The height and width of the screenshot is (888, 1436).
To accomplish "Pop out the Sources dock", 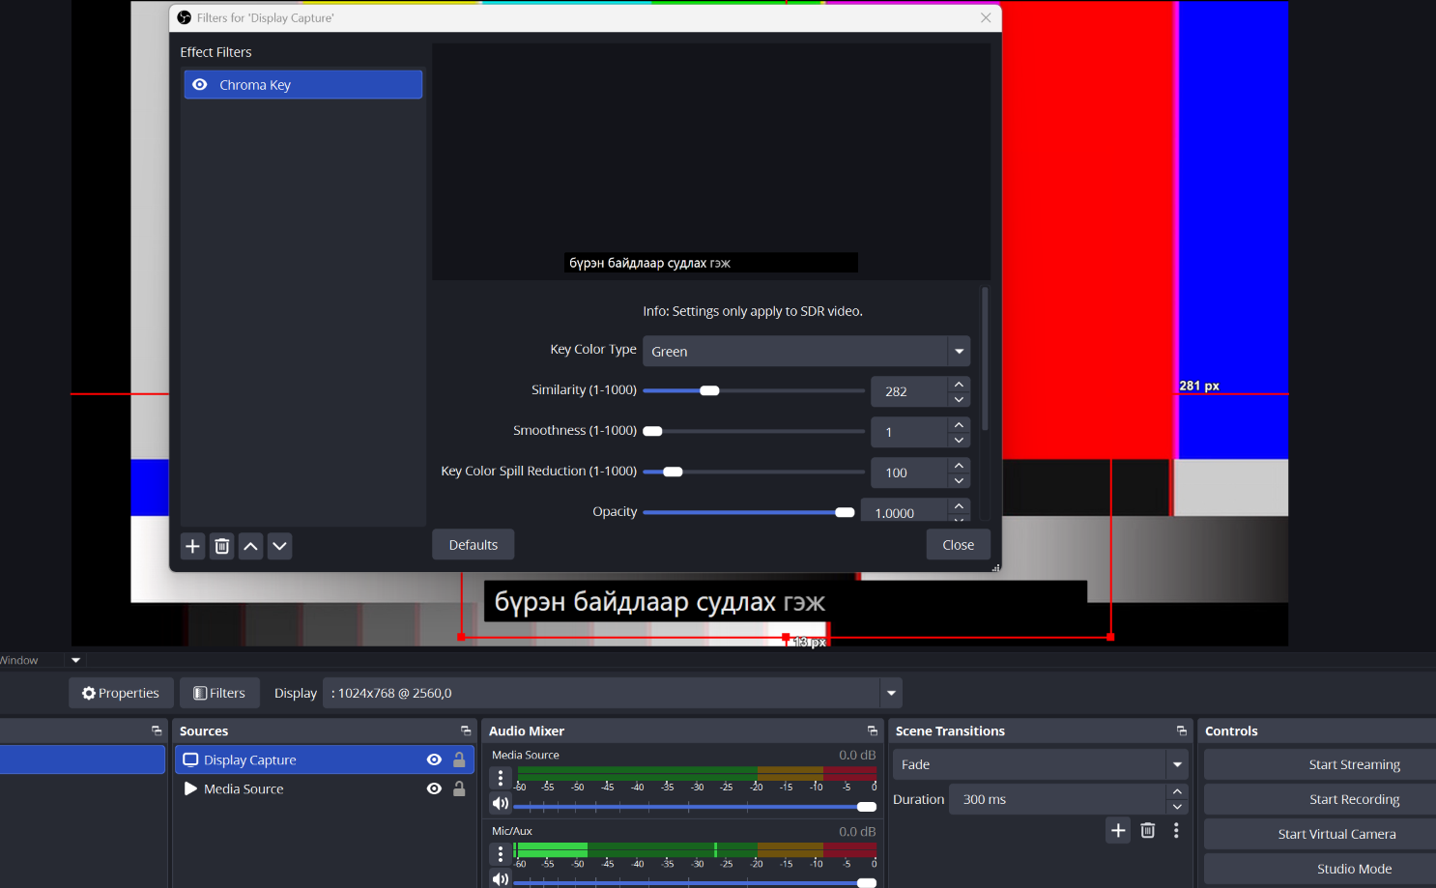I will [x=466, y=731].
